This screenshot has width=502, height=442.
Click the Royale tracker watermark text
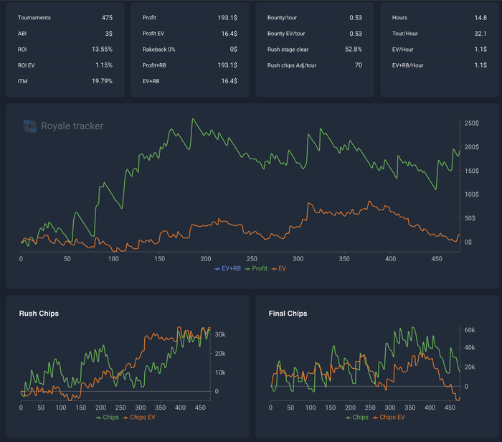pos(72,126)
